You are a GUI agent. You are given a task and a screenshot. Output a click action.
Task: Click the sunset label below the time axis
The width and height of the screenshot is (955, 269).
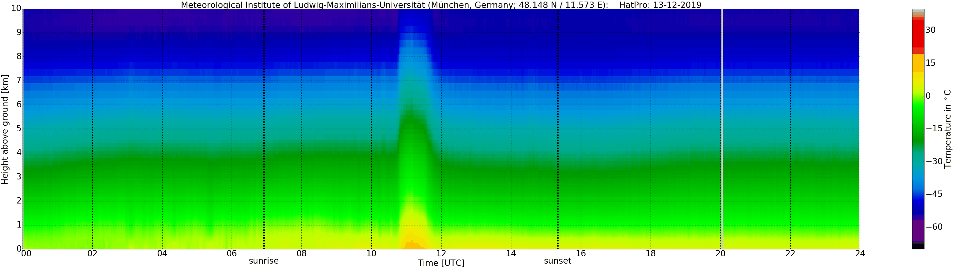coord(558,260)
